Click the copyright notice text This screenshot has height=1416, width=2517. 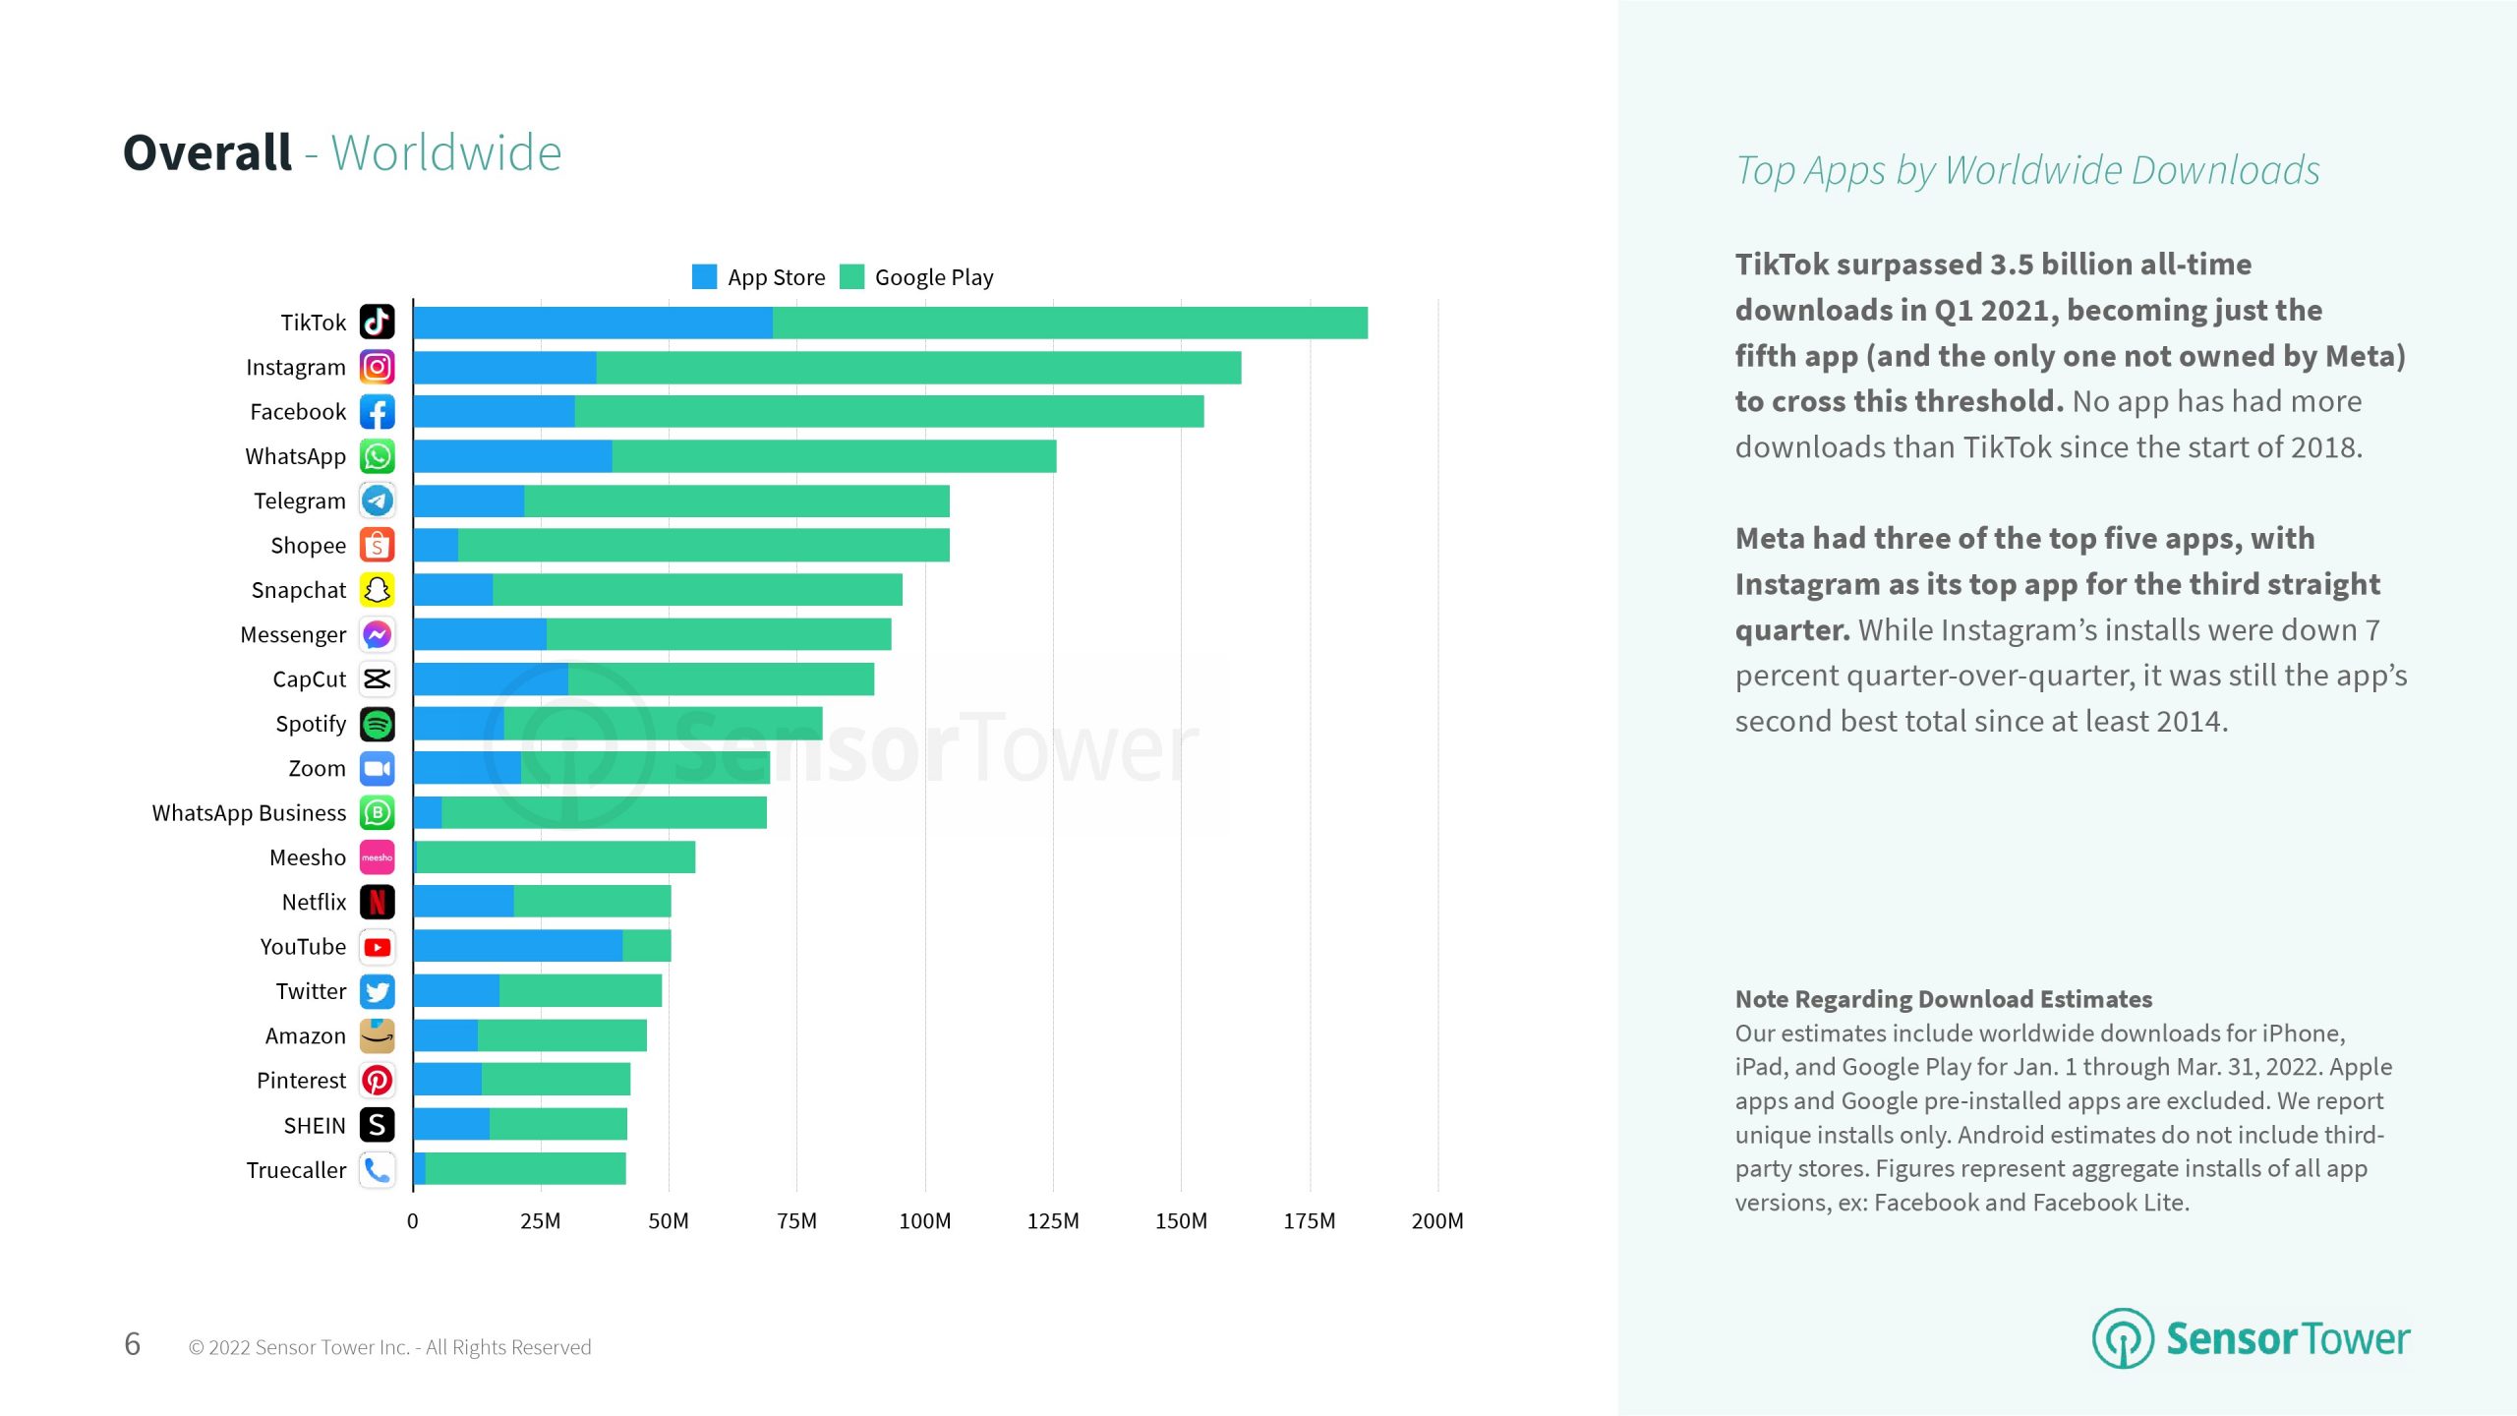pos(389,1347)
